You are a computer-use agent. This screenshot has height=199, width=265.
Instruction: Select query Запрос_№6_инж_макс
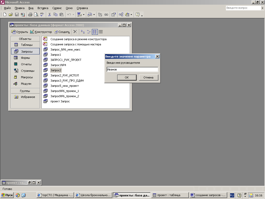[65, 49]
